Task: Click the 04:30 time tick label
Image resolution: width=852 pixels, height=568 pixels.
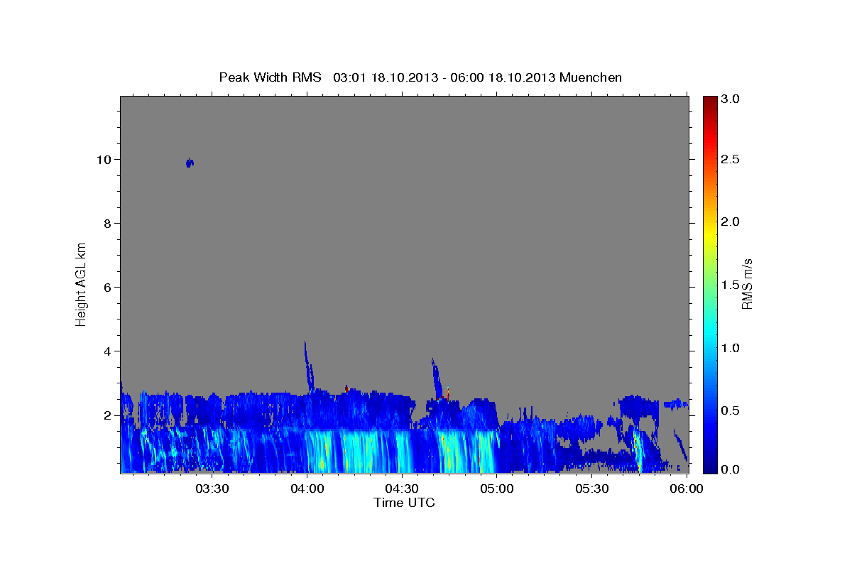Action: tap(403, 488)
